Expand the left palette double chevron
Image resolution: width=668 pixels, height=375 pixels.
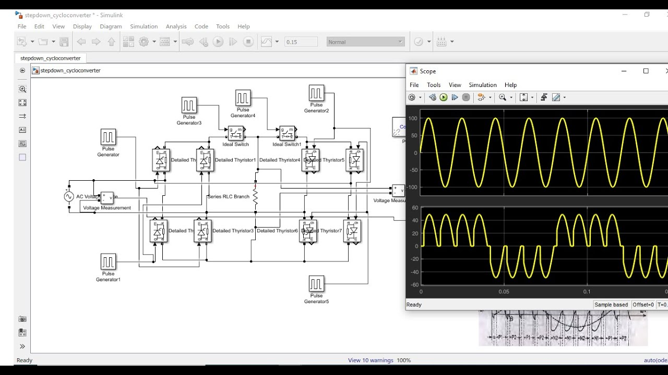tap(22, 346)
